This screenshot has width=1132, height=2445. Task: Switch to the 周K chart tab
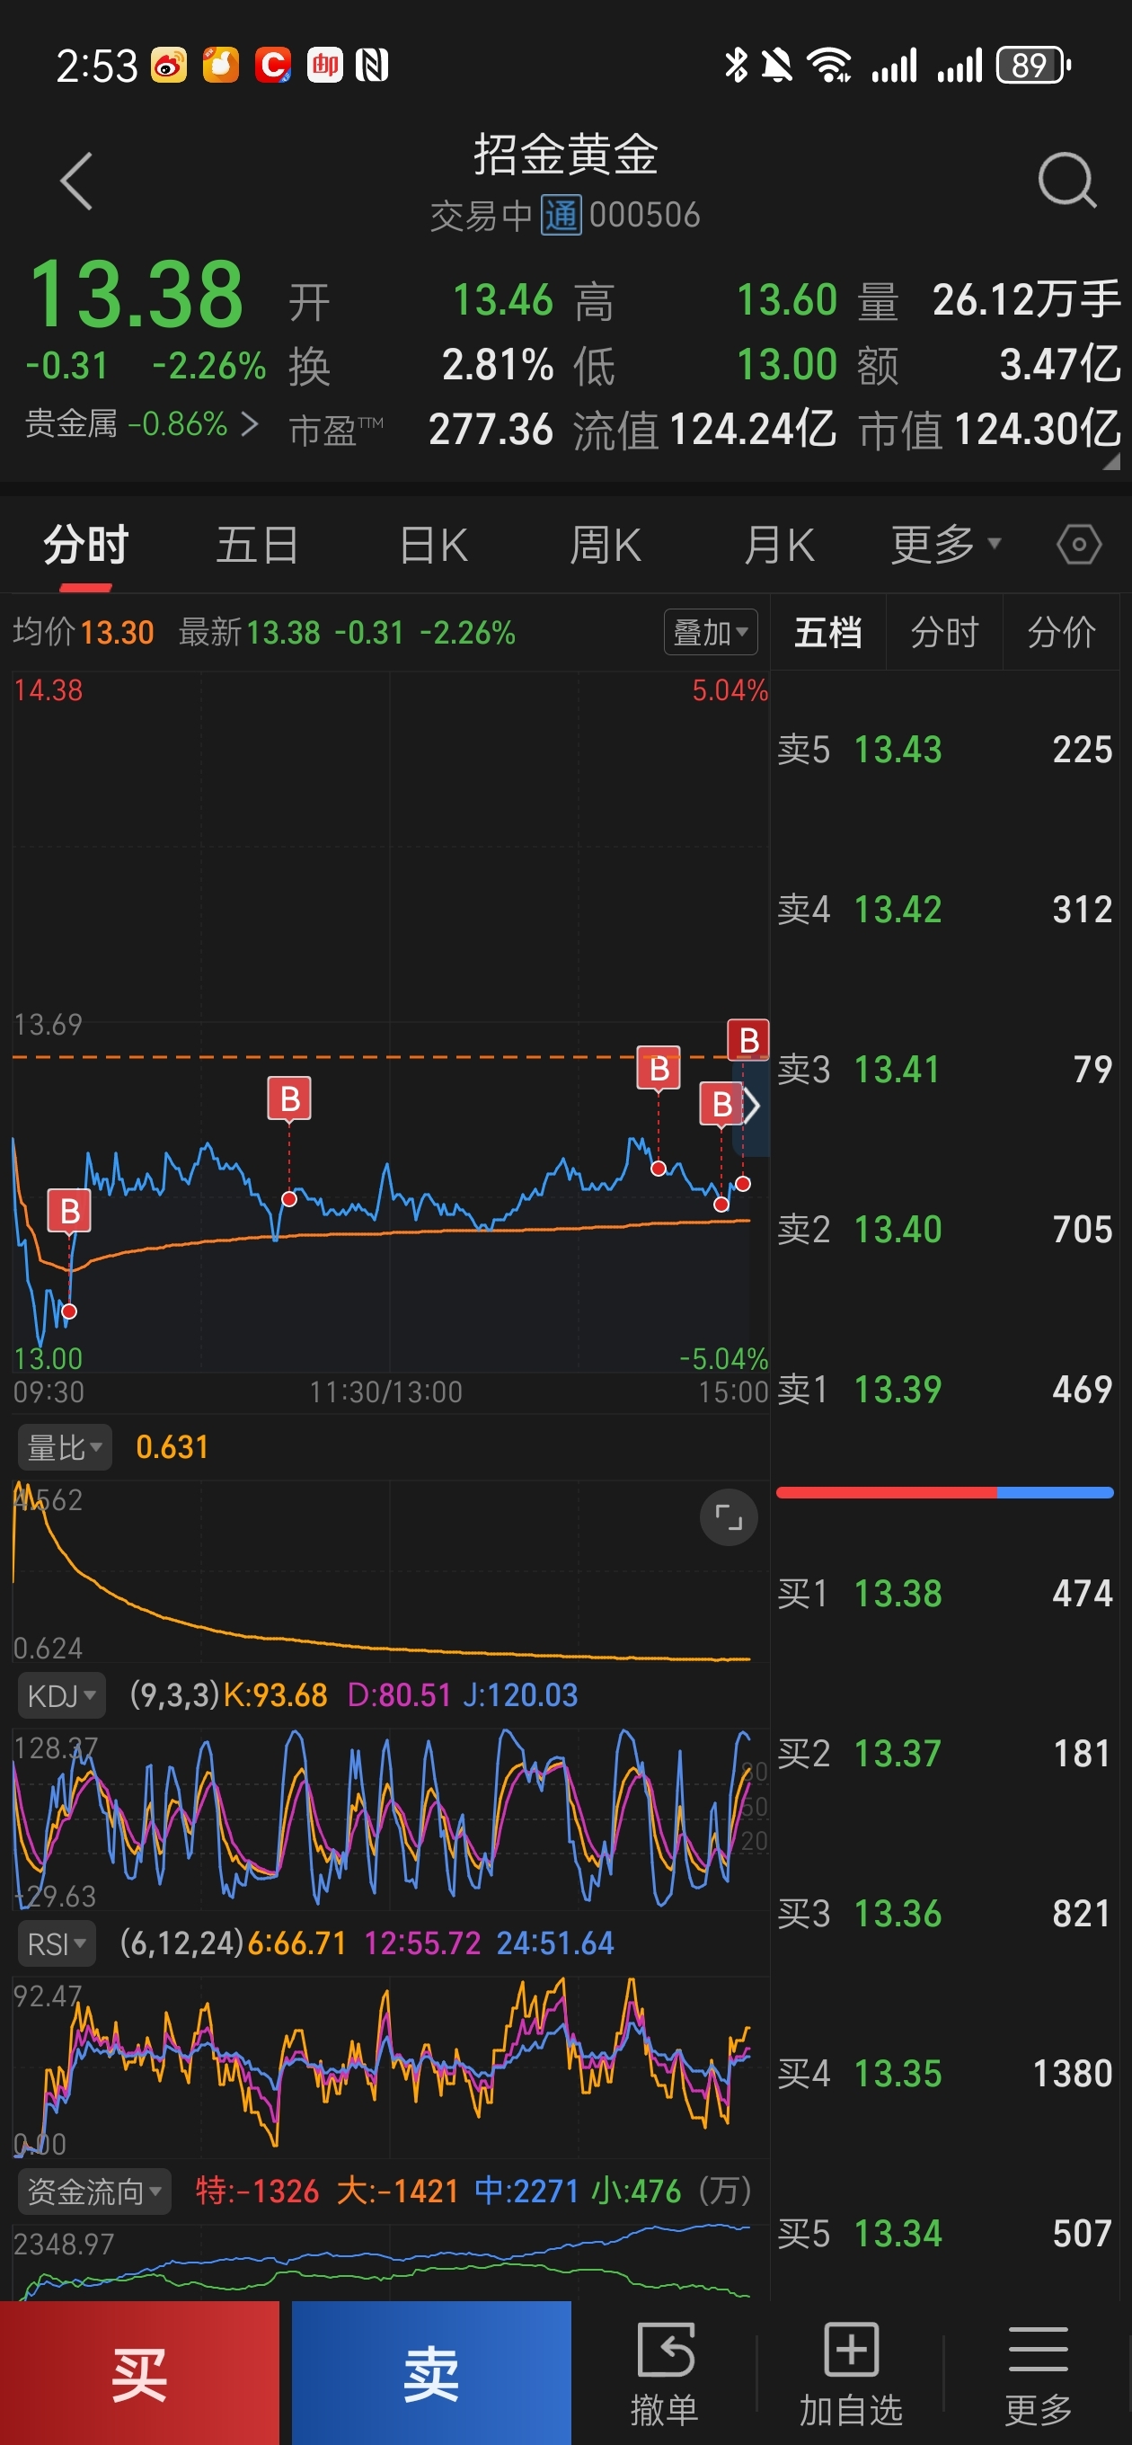(605, 545)
